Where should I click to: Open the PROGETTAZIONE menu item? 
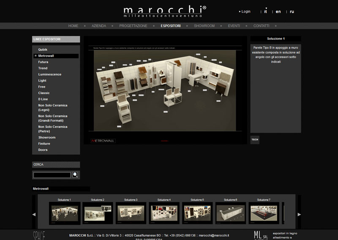pyautogui.click(x=133, y=26)
